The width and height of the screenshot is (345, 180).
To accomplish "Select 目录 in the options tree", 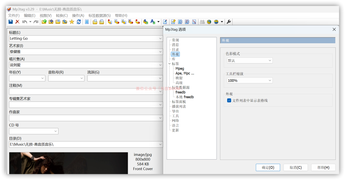I will pos(175,49).
